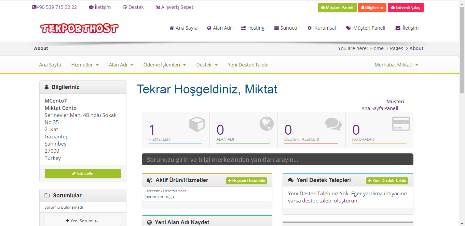Click the user icon in the Bilgileriniz header
465x226 pixels.
tap(46, 87)
